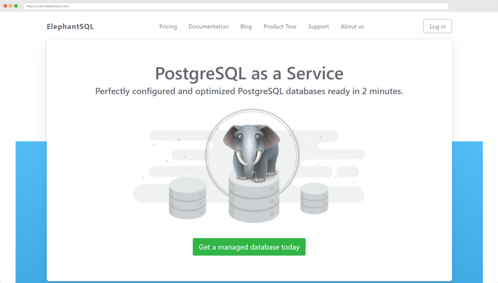
Task: Open Product Tour in navigation
Action: (x=280, y=26)
